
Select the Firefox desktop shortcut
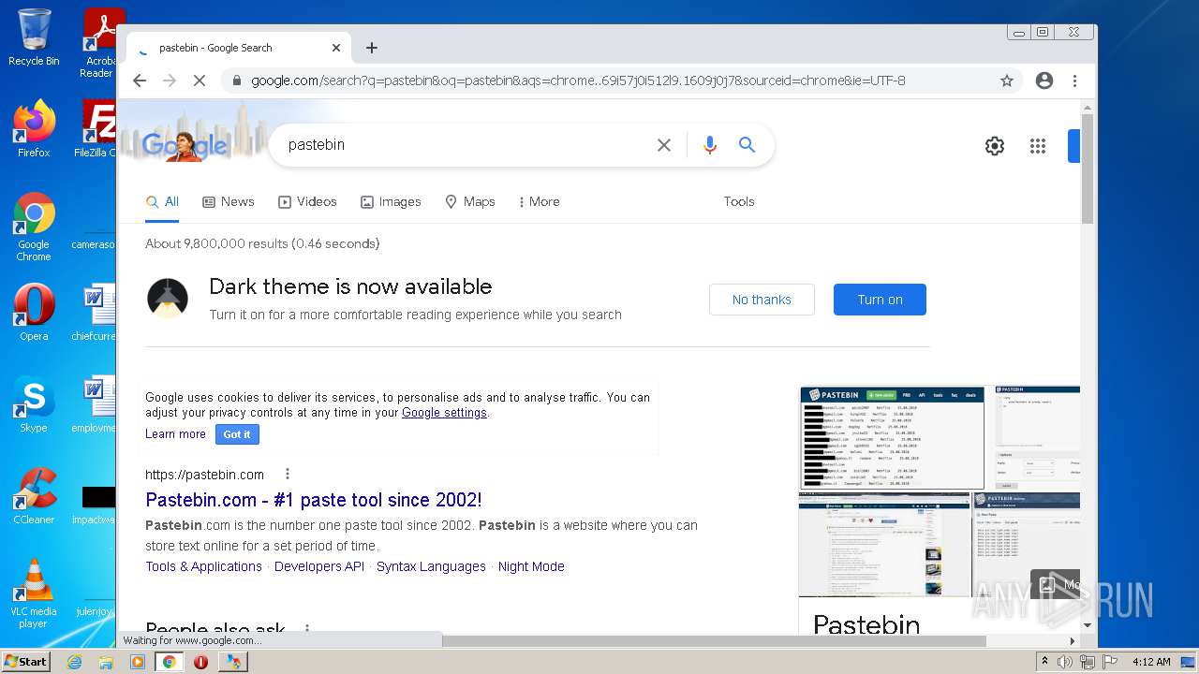point(34,129)
